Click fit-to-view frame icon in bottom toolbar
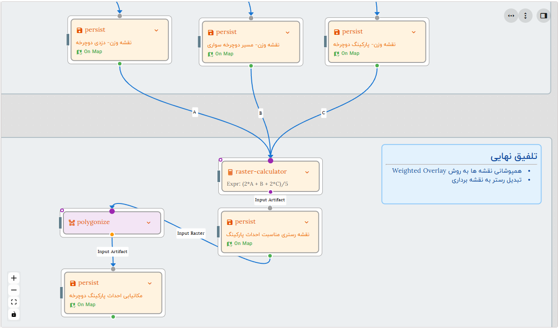The image size is (558, 328). tap(13, 302)
